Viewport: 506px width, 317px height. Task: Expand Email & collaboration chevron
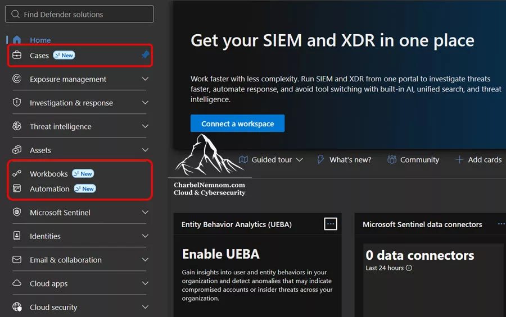click(x=145, y=260)
